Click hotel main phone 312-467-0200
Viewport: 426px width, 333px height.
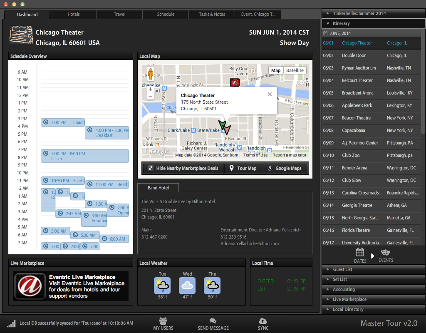pos(154,237)
